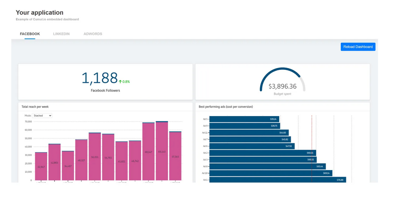This screenshot has height=200, width=399.
Task: Select the Facebook tab
Action: click(30, 34)
